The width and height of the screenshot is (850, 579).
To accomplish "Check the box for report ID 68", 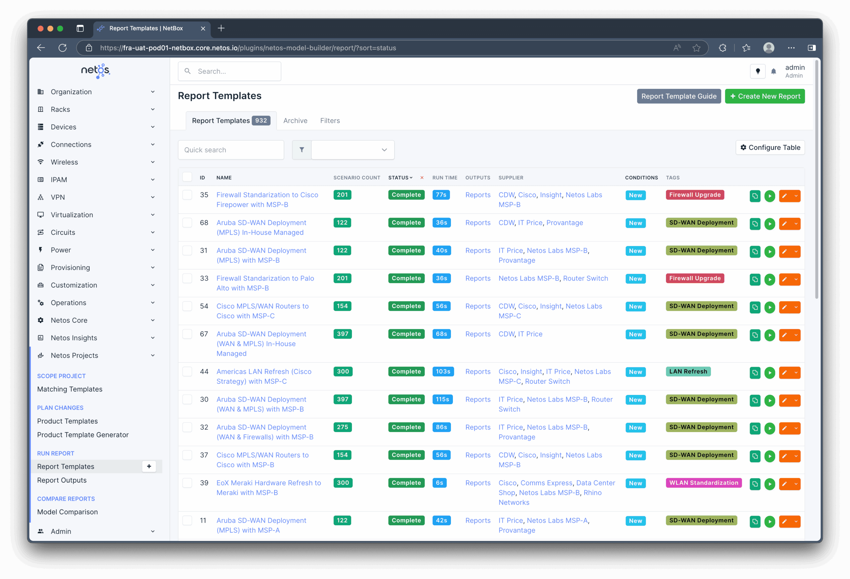I will 187,223.
